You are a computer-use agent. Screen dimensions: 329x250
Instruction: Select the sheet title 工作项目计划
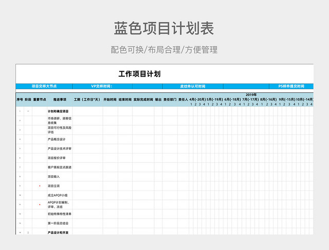[139, 74]
